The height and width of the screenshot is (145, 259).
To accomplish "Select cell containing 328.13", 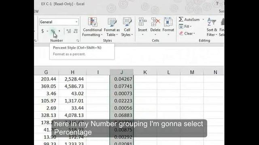I will [47, 115].
